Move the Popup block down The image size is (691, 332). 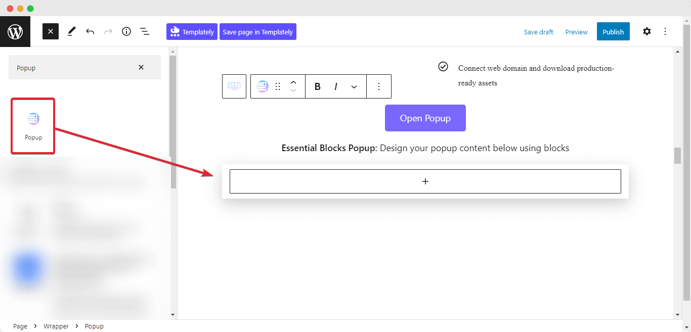pyautogui.click(x=293, y=91)
